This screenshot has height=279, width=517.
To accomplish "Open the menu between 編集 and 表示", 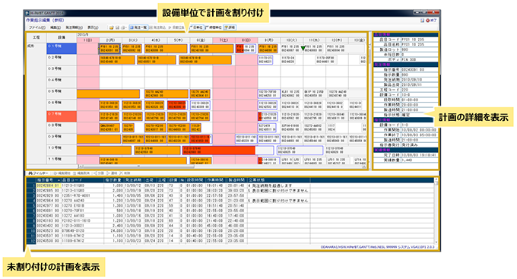I will [x=74, y=27].
